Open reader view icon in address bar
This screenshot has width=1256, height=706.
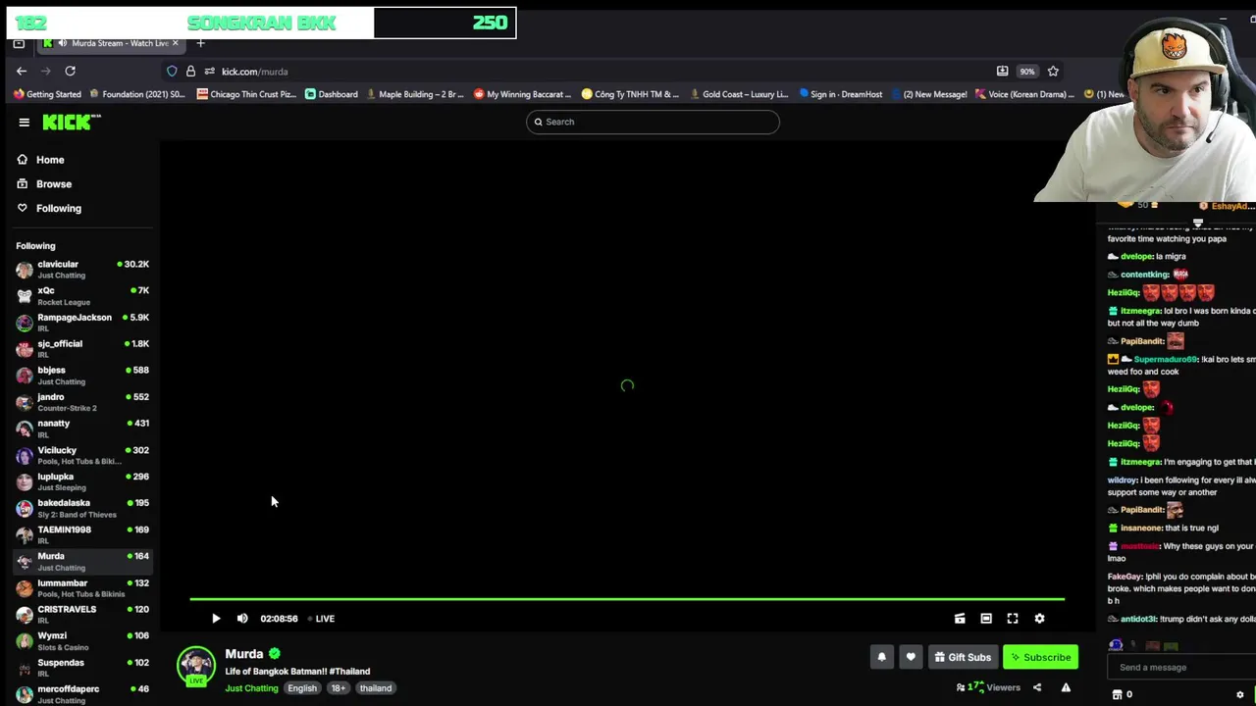(x=1002, y=71)
